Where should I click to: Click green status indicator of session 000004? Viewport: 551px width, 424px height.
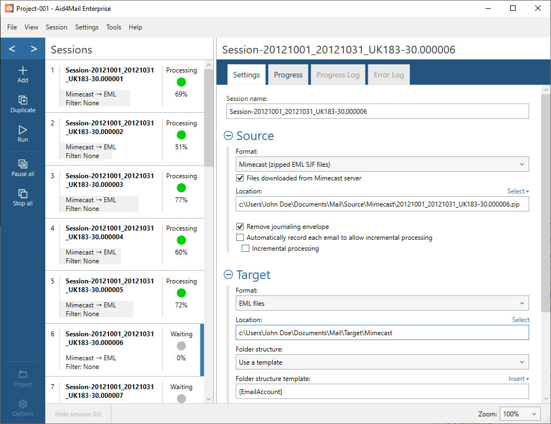coord(181,240)
